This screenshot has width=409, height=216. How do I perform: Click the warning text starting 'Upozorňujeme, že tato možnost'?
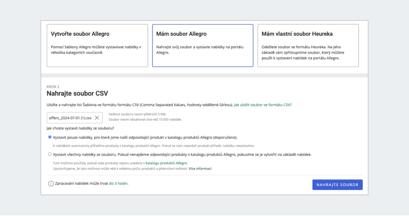pyautogui.click(x=120, y=168)
